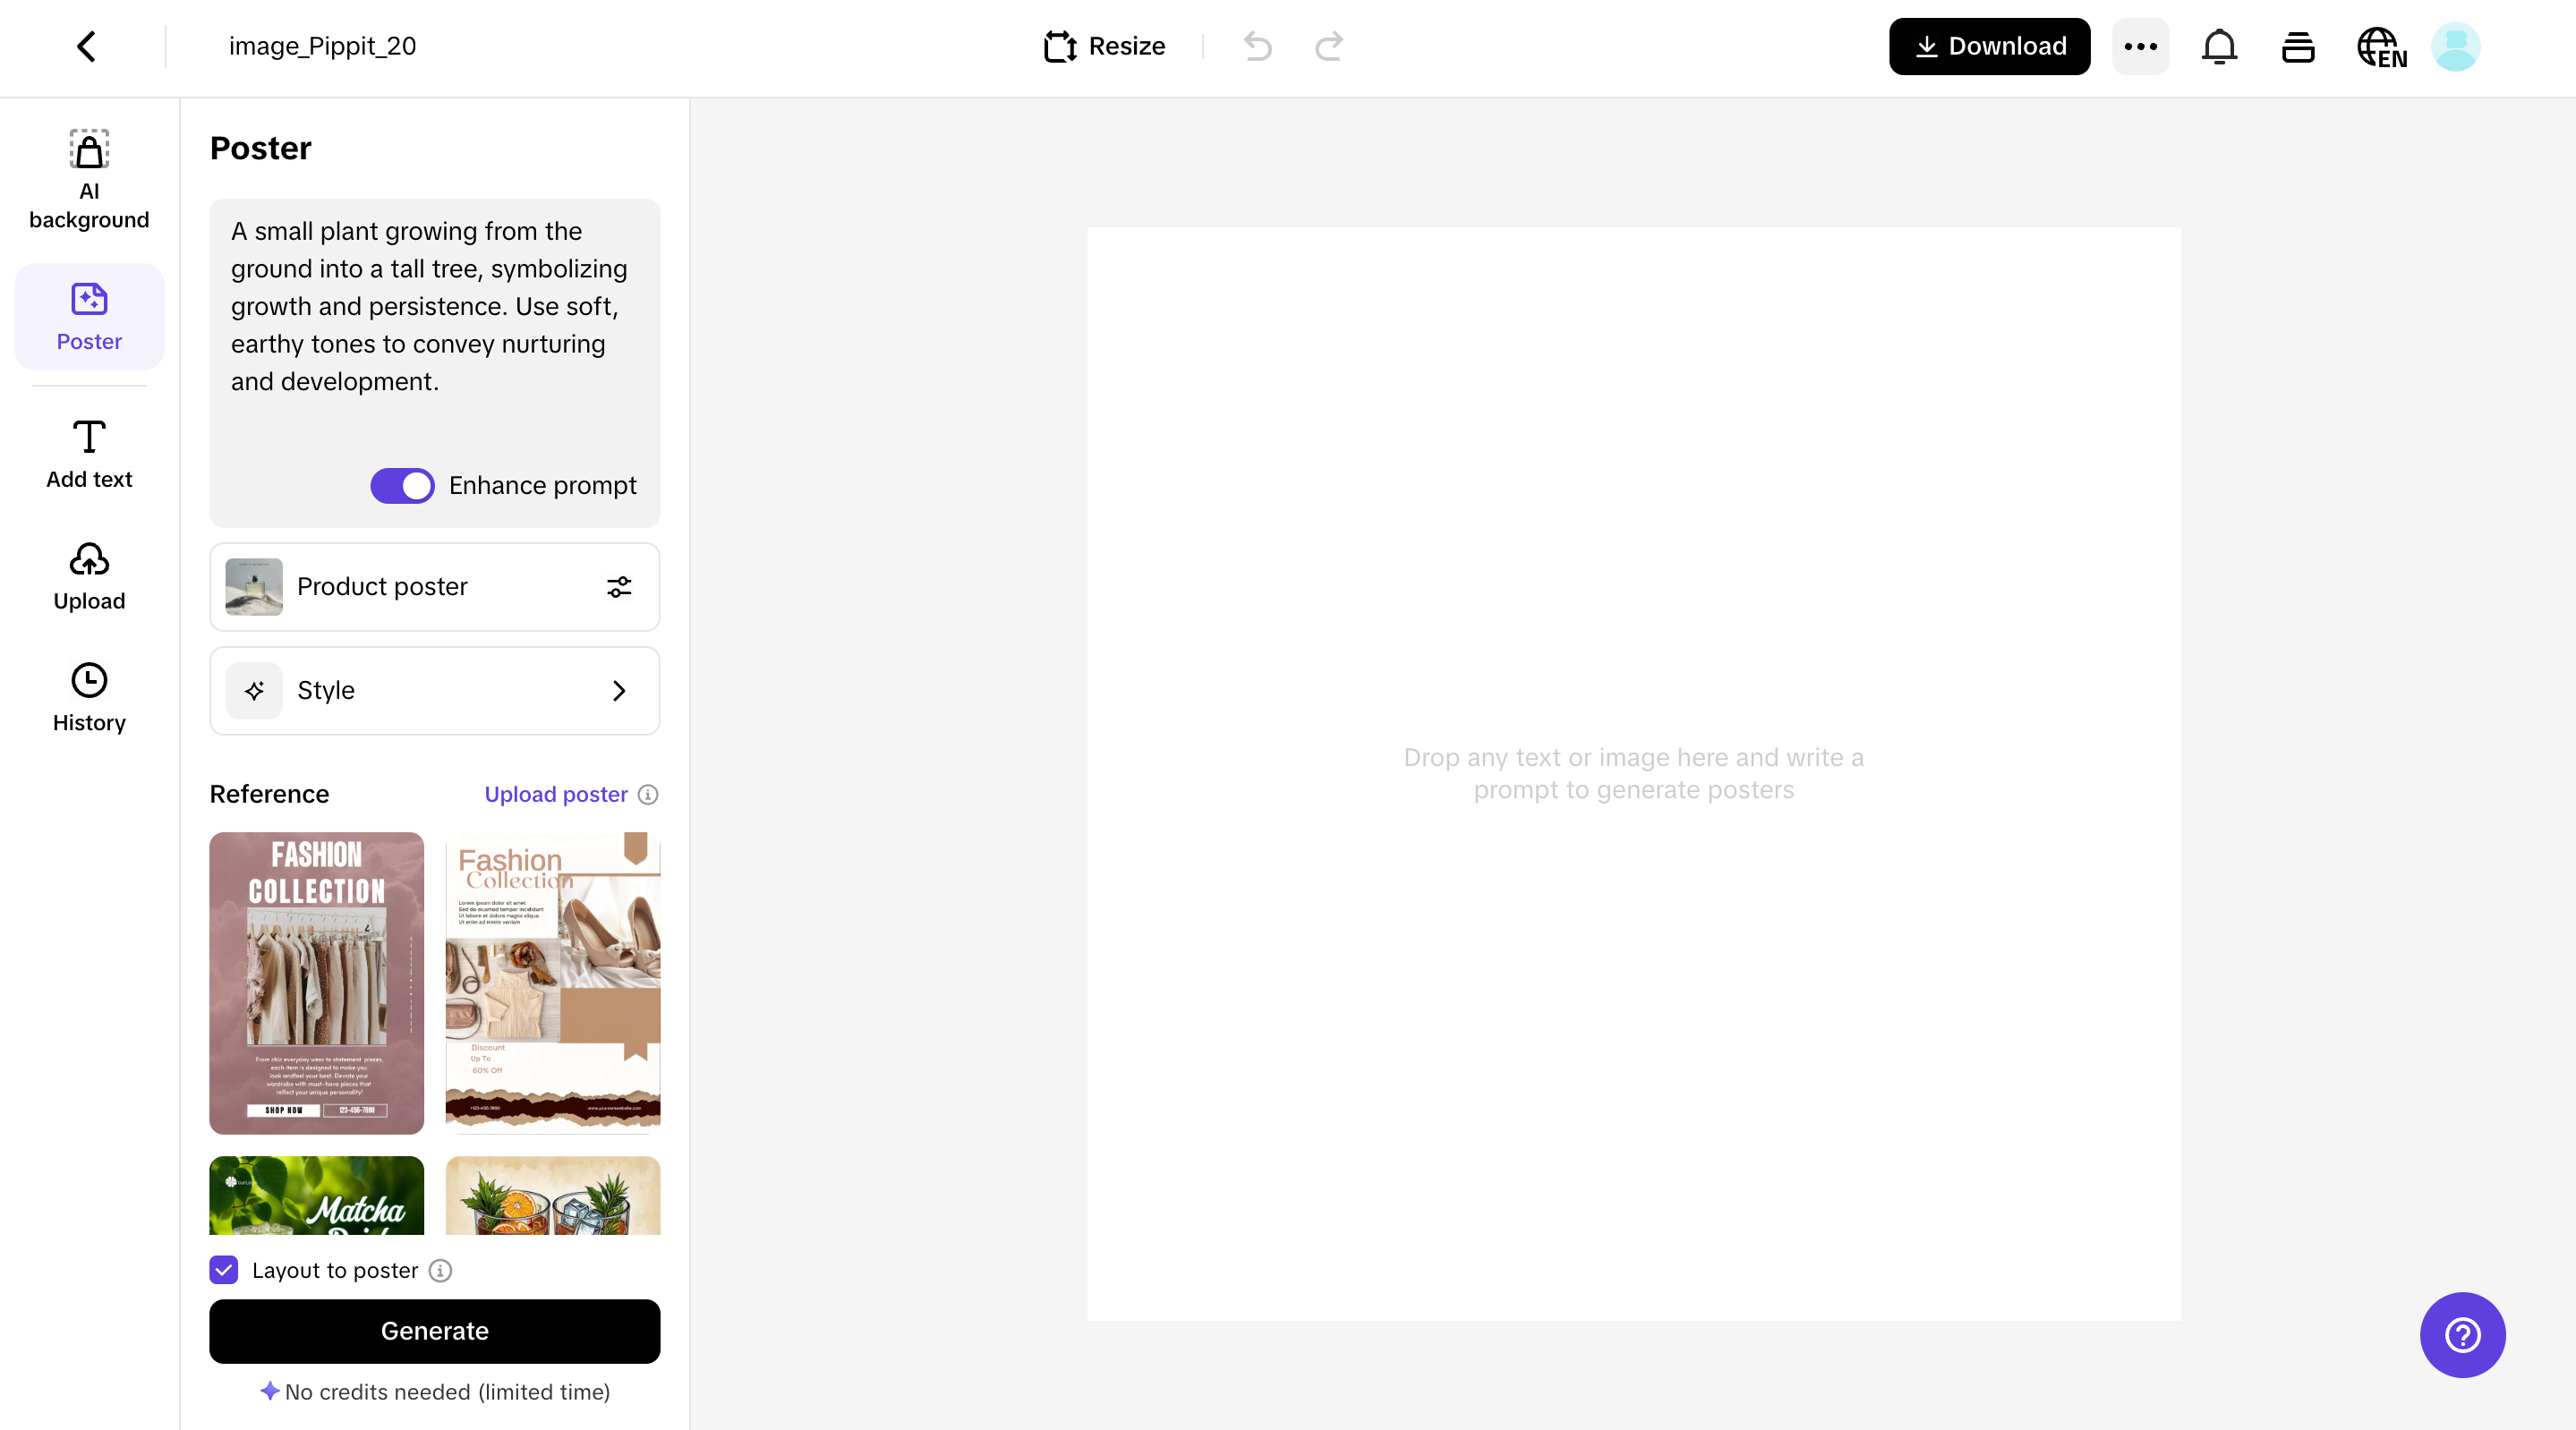Open Product poster settings adjustments

coord(618,587)
